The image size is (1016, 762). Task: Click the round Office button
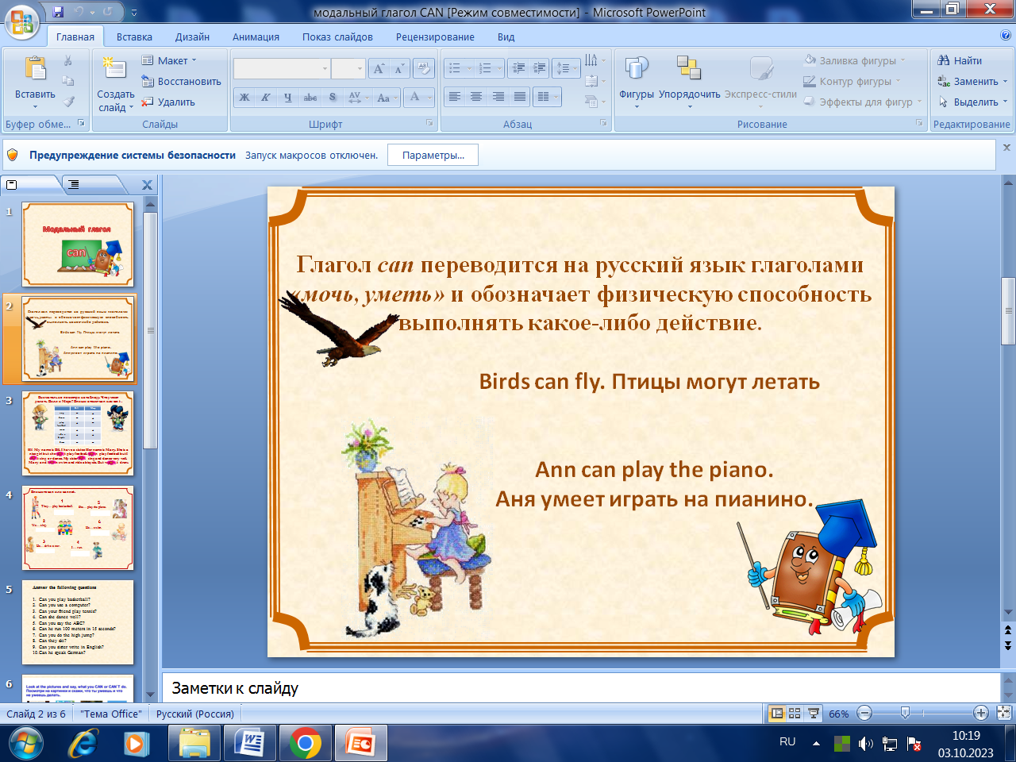click(21, 21)
